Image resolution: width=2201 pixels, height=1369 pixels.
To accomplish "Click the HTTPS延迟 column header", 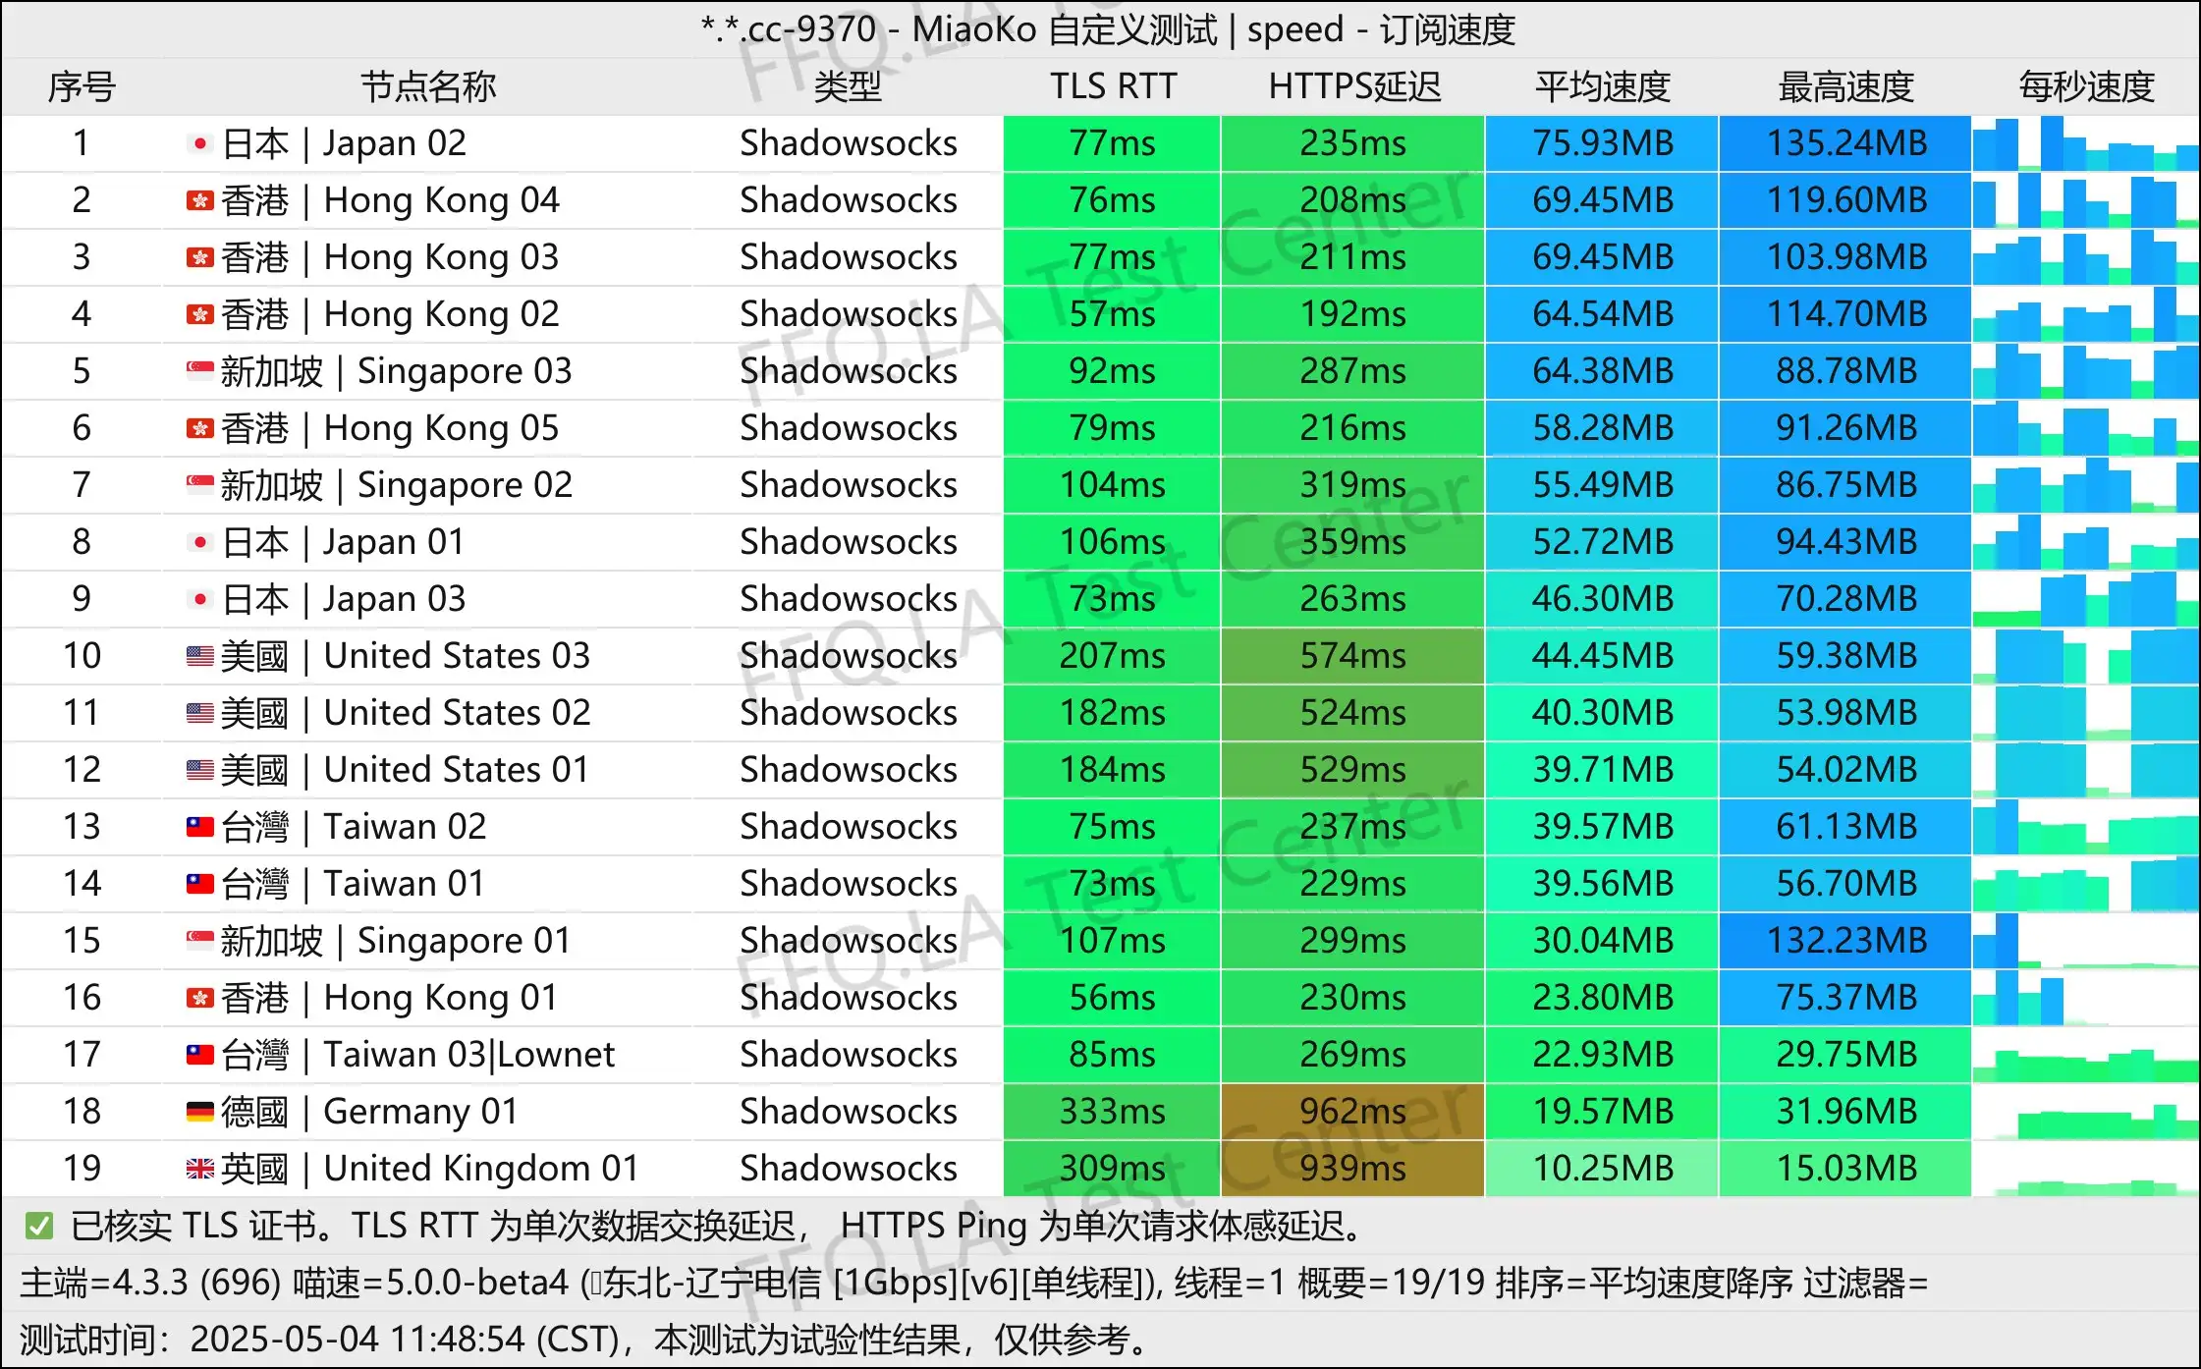I will [x=1353, y=87].
